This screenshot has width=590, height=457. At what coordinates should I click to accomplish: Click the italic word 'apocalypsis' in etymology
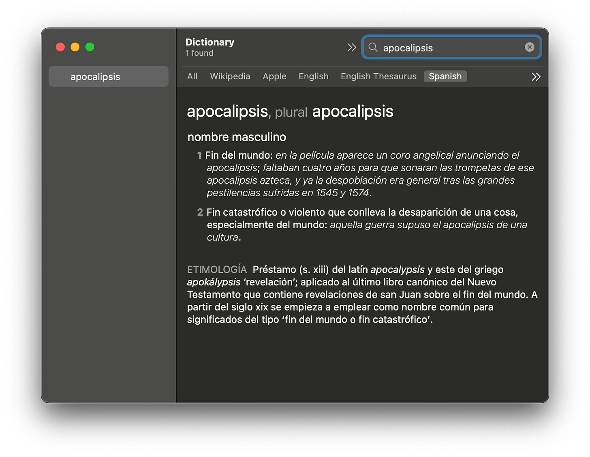pyautogui.click(x=398, y=270)
